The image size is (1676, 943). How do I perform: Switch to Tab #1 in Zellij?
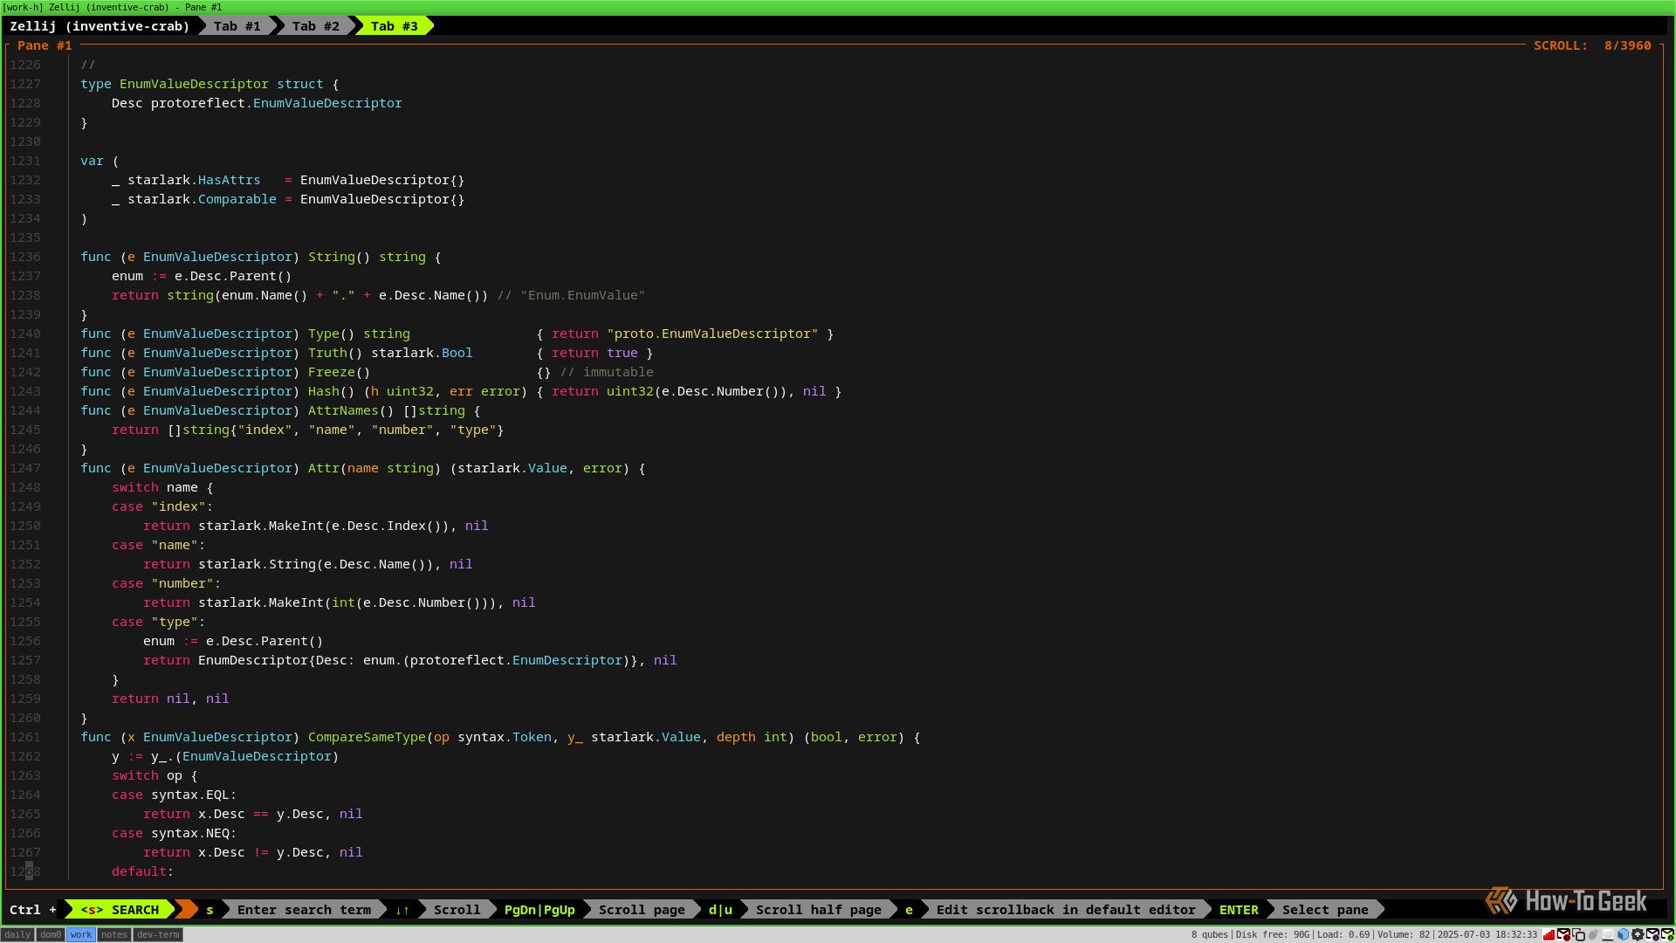[237, 25]
